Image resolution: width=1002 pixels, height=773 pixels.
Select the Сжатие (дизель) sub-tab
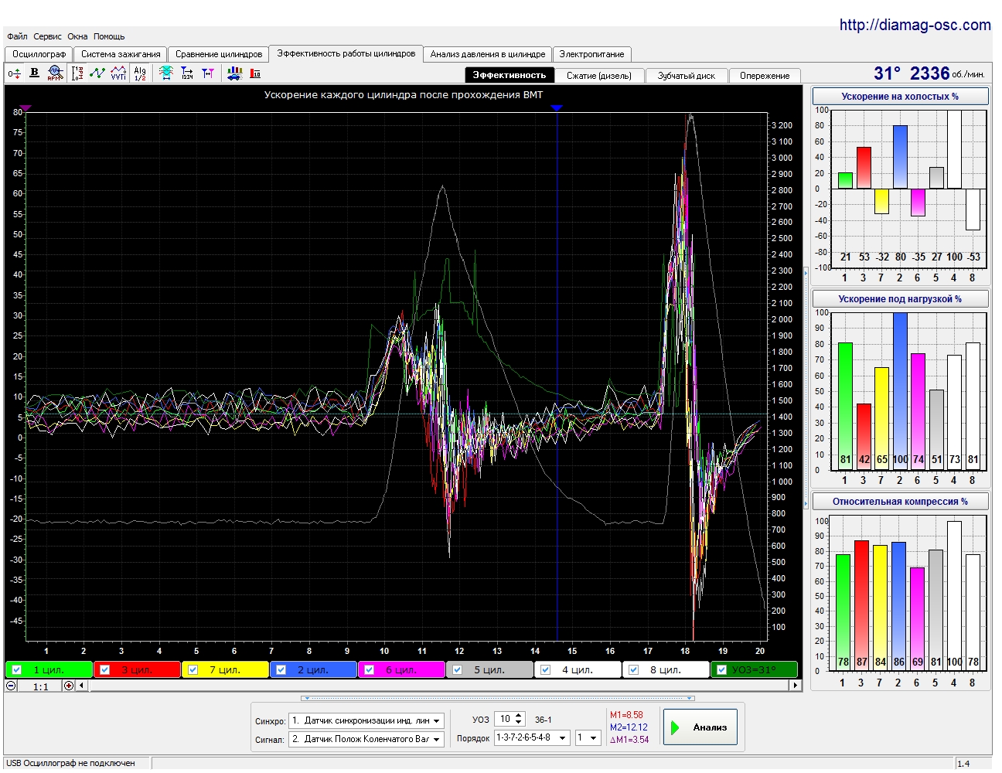(599, 76)
